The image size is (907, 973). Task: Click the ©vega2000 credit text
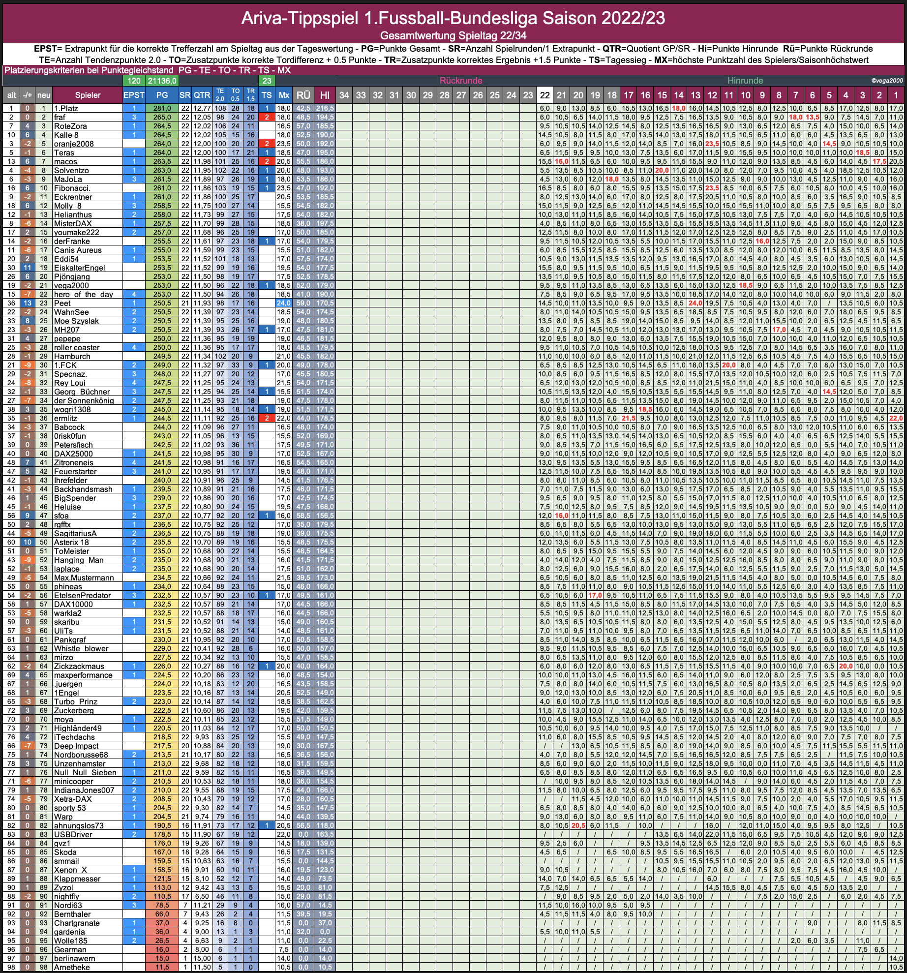tap(887, 81)
